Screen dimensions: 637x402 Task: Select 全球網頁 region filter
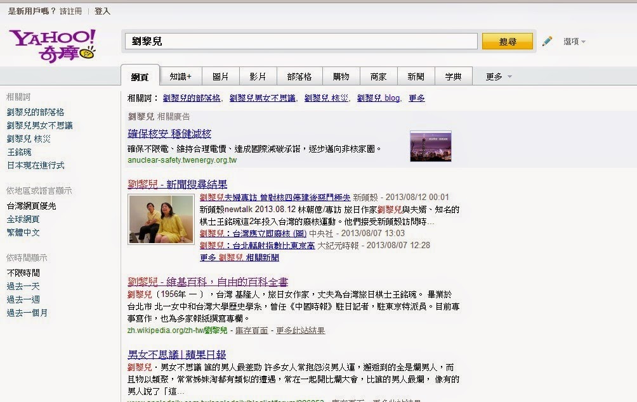23,219
